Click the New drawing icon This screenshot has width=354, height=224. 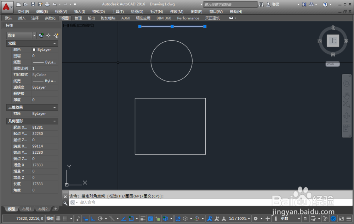pyautogui.click(x=18, y=4)
